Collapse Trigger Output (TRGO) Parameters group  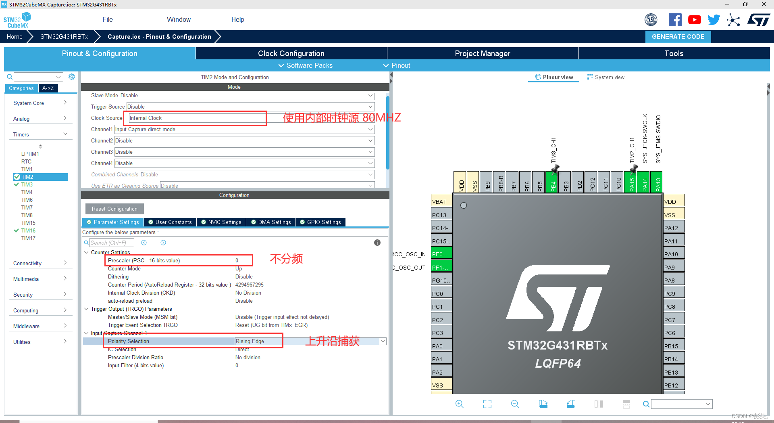[86, 309]
